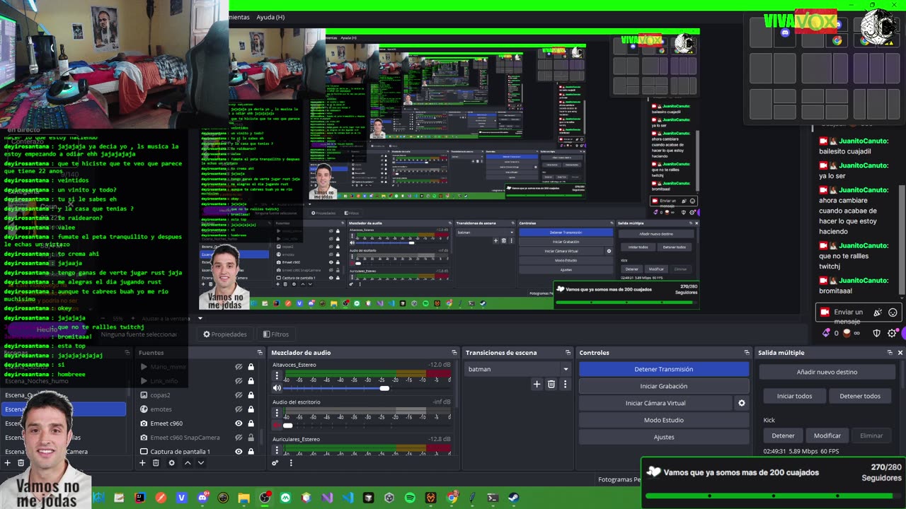Viewport: 906px width, 509px height.
Task: Open Propiedades for the selected source
Action: (225, 334)
